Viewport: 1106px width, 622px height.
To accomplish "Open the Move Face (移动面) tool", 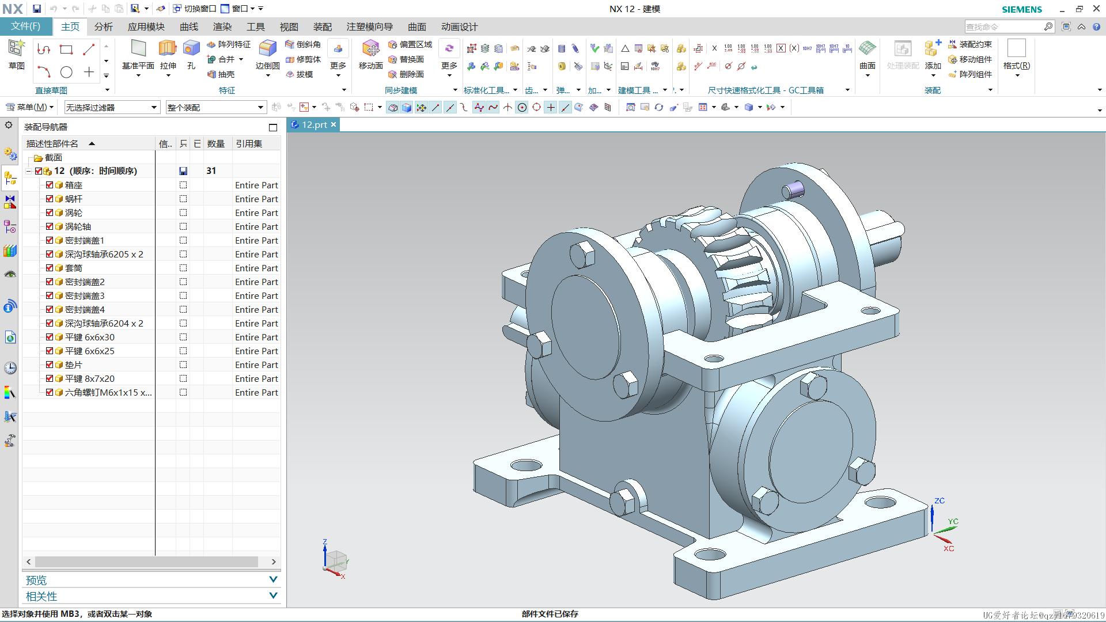I will (370, 55).
